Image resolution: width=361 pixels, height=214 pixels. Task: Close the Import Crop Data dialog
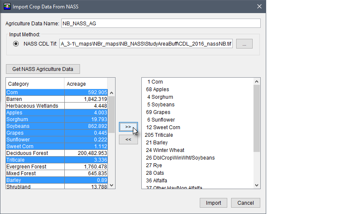click(x=259, y=6)
